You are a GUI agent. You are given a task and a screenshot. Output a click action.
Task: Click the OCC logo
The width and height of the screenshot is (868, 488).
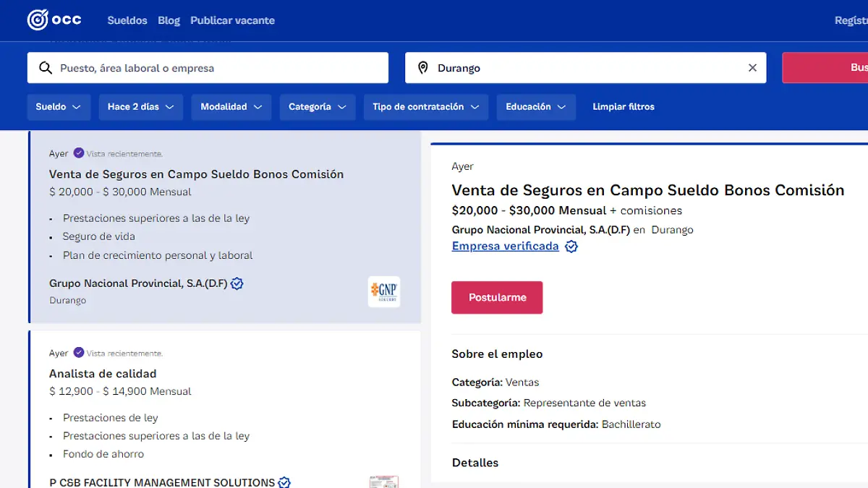[x=54, y=20]
